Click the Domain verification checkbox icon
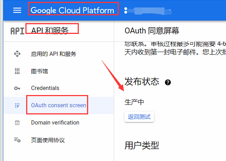The width and height of the screenshot is (226, 161). tap(17, 123)
